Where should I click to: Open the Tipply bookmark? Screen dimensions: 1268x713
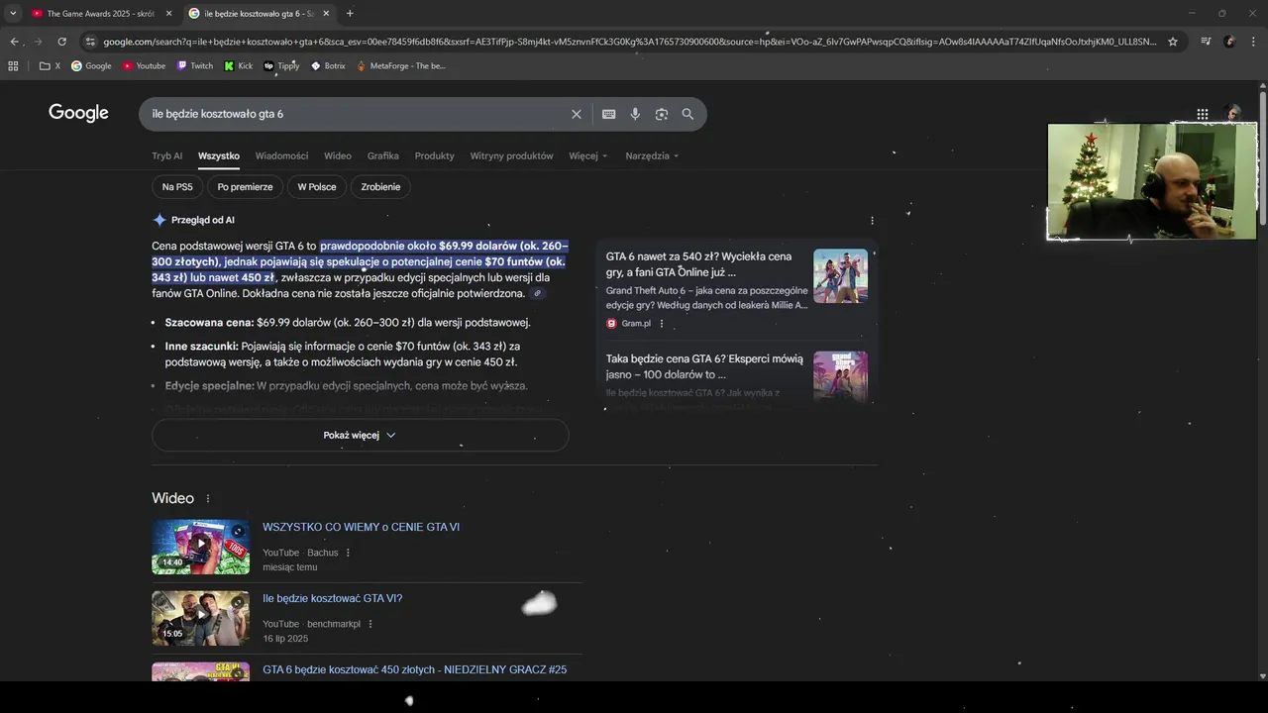pos(280,66)
